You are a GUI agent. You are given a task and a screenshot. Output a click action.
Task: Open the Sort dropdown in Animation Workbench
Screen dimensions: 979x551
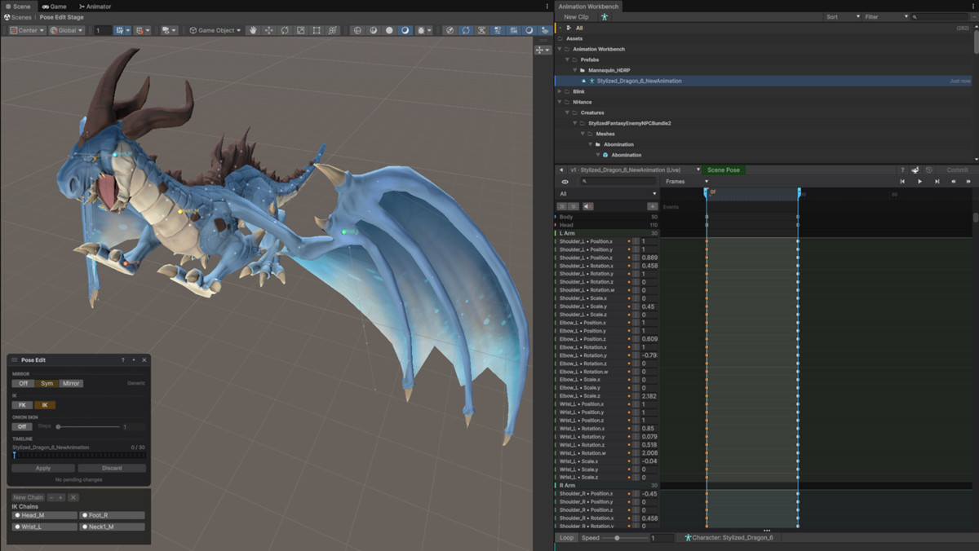tap(842, 16)
